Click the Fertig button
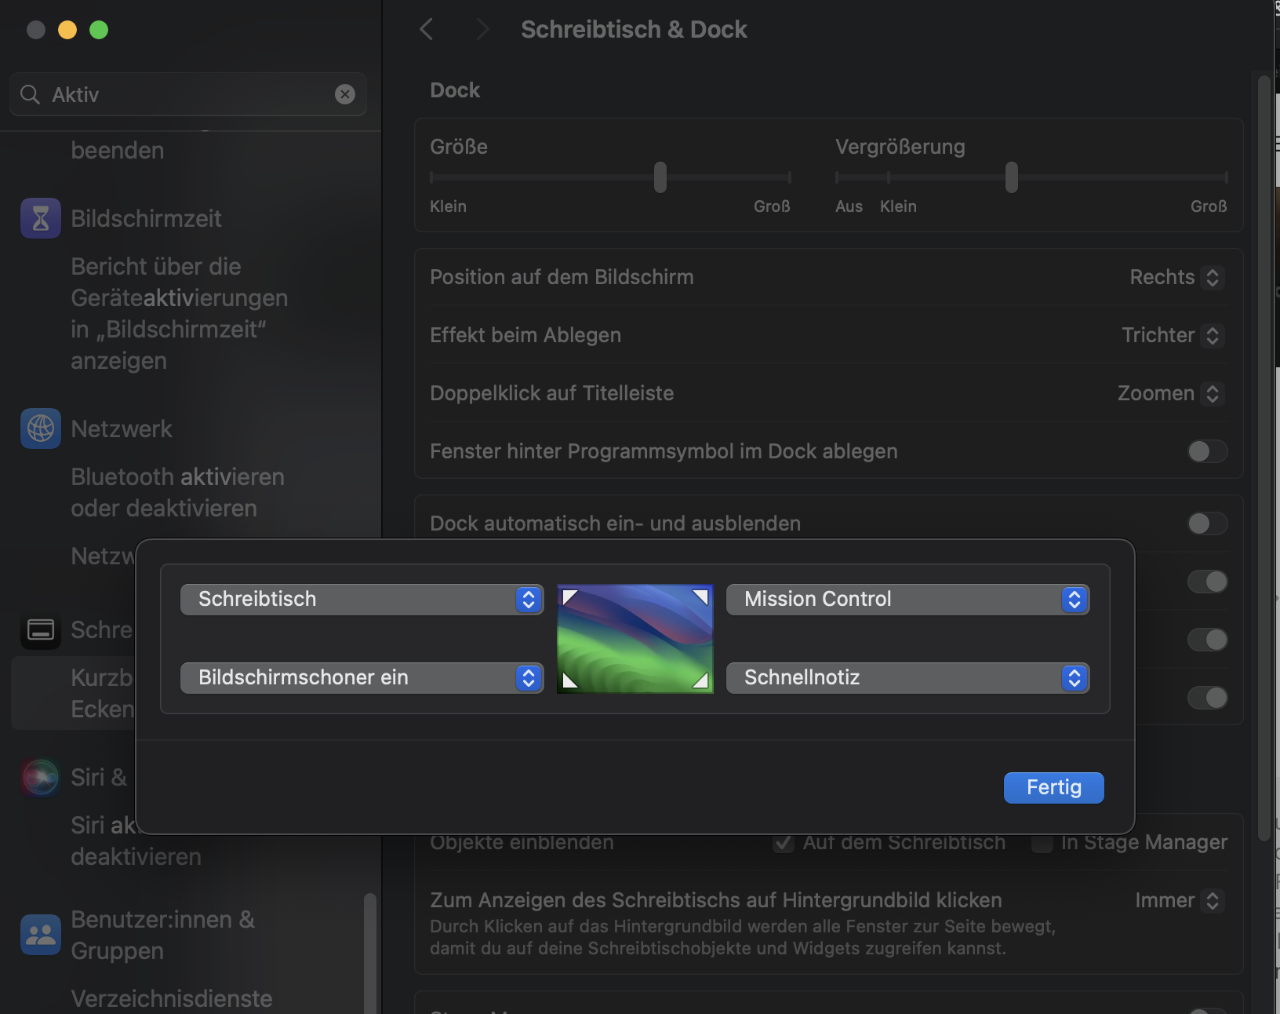 coord(1053,787)
